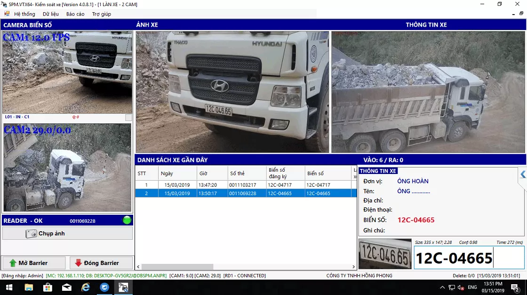Image resolution: width=527 pixels, height=295 pixels.
Task: Show hidden system tray icons
Action: point(442,287)
